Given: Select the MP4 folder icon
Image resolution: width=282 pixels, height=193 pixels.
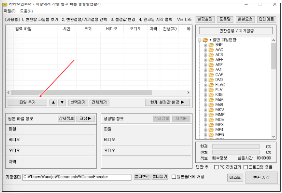Looking at the screenshot, I should point(211,130).
